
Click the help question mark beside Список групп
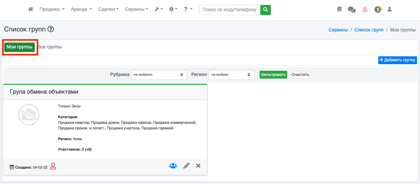[x=51, y=29]
